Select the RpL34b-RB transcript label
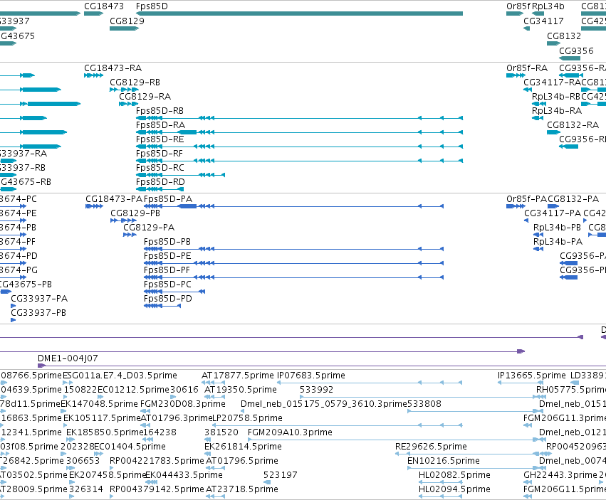Viewport: 606px width, 500px height. [555, 97]
